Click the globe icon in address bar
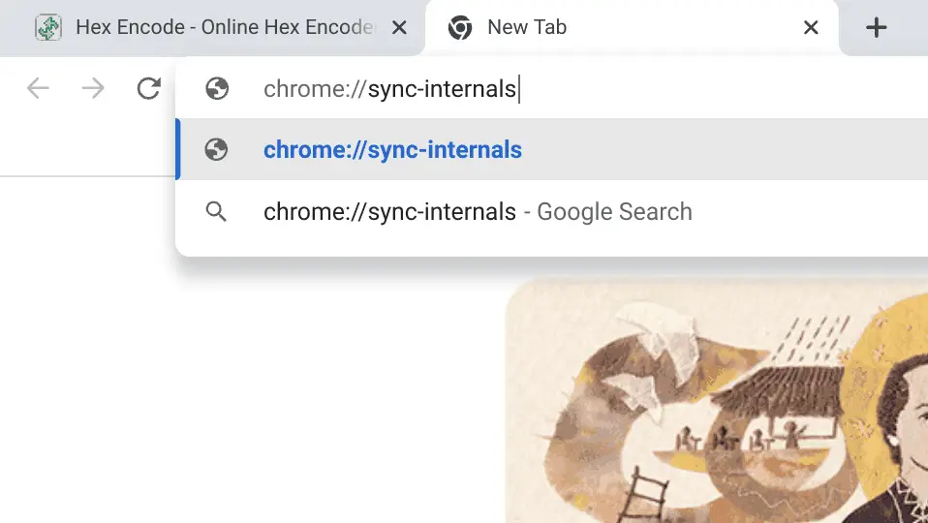This screenshot has height=523, width=928. (217, 89)
